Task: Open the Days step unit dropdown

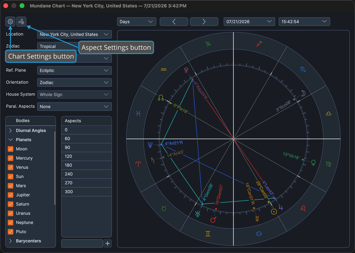Action: (137, 22)
